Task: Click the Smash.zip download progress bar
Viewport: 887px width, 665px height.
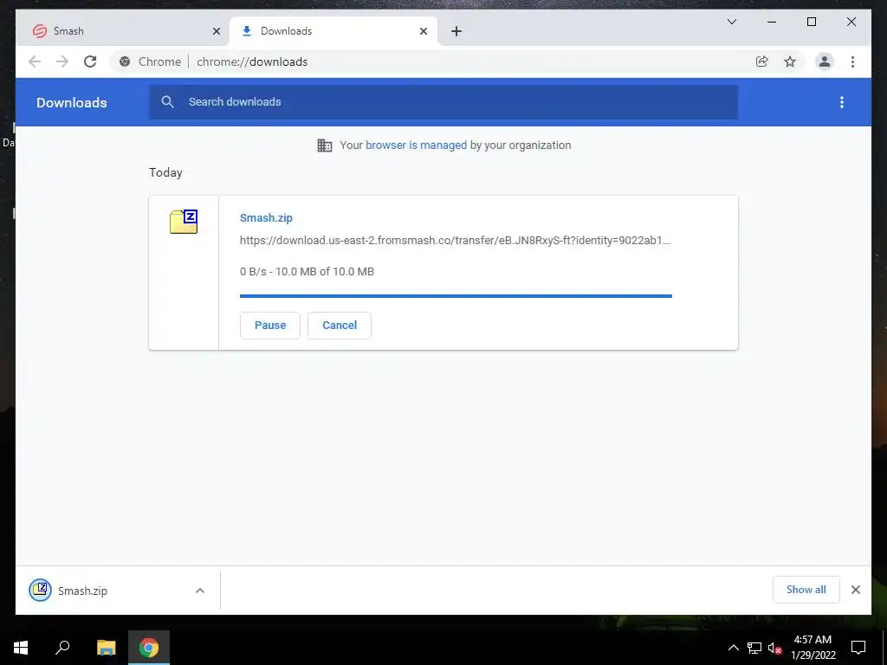Action: [456, 296]
